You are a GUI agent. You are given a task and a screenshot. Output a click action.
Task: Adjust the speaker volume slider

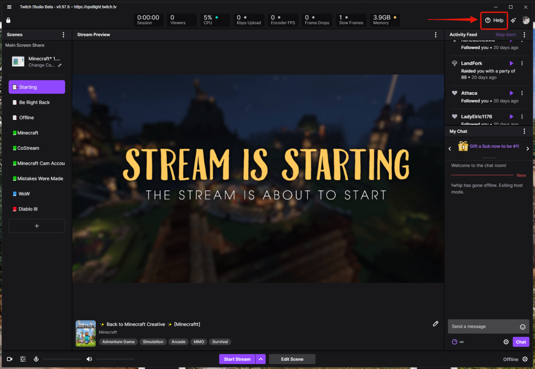click(115, 359)
